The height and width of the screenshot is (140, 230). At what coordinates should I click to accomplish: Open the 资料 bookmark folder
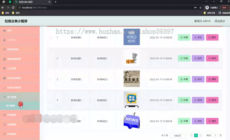(5, 13)
